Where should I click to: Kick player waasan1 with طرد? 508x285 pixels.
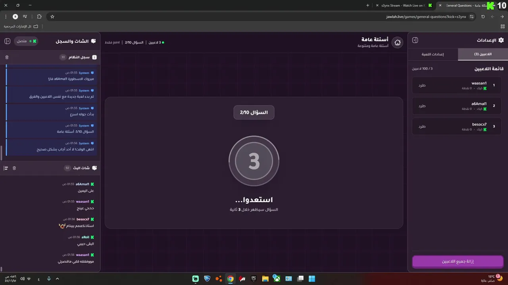(422, 85)
